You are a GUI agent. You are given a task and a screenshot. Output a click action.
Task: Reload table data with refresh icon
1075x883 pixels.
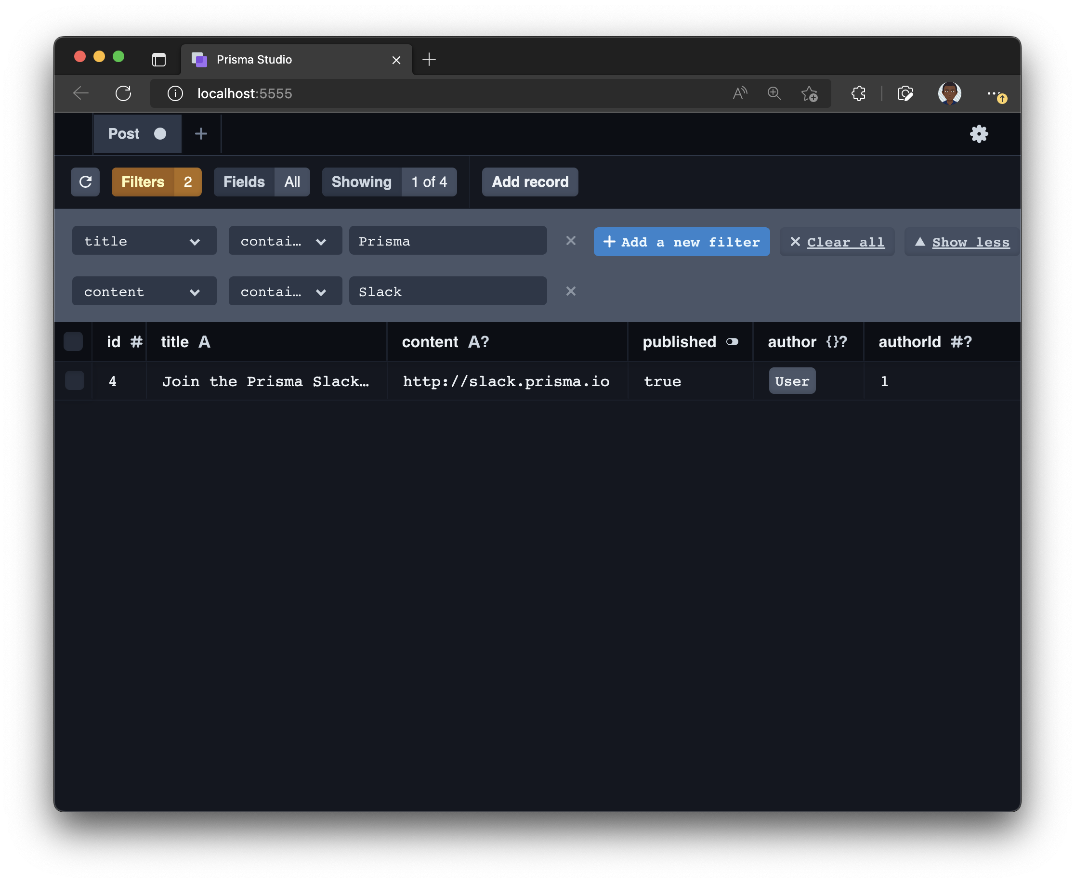click(x=85, y=182)
